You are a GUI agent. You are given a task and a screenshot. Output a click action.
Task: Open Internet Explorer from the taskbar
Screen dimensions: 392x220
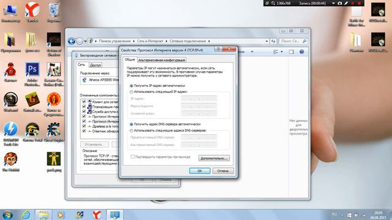point(26,215)
